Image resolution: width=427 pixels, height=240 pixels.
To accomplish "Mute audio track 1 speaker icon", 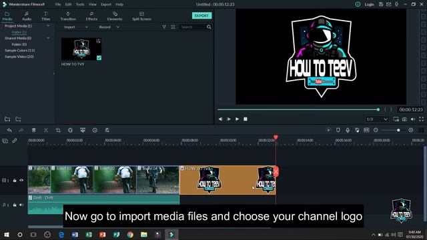I will pos(21,205).
